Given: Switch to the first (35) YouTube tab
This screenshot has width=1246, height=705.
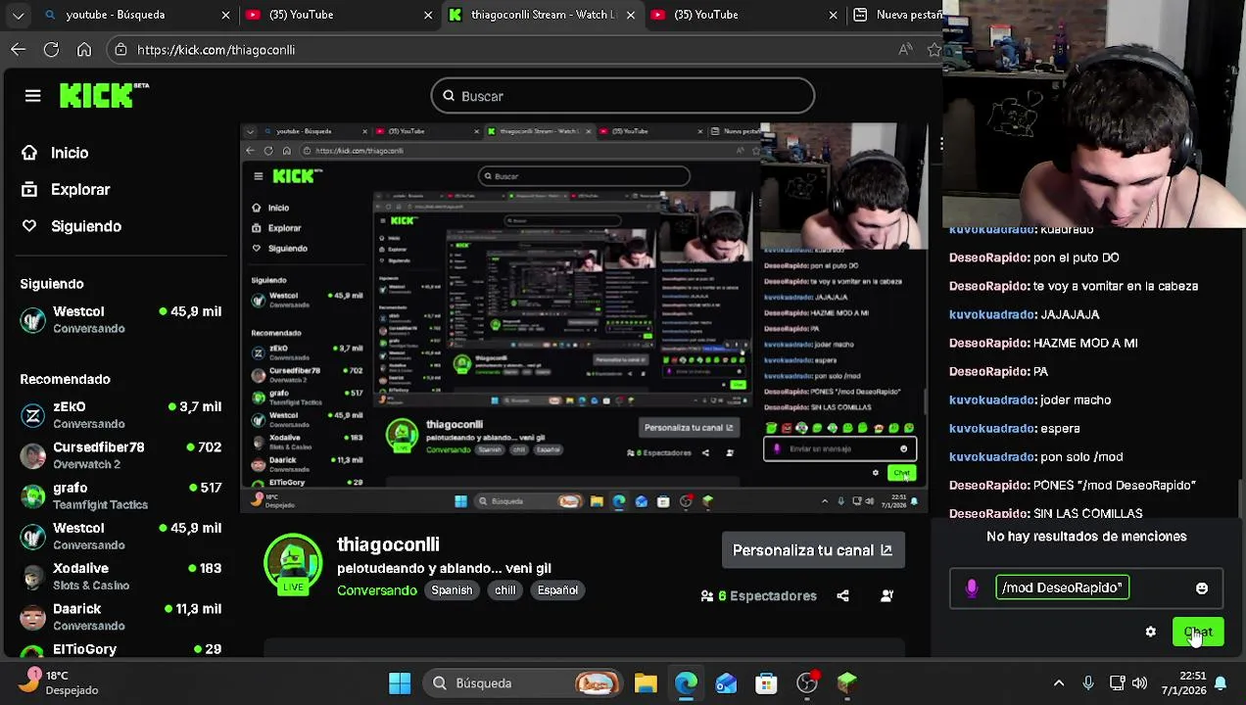Looking at the screenshot, I should (x=337, y=15).
